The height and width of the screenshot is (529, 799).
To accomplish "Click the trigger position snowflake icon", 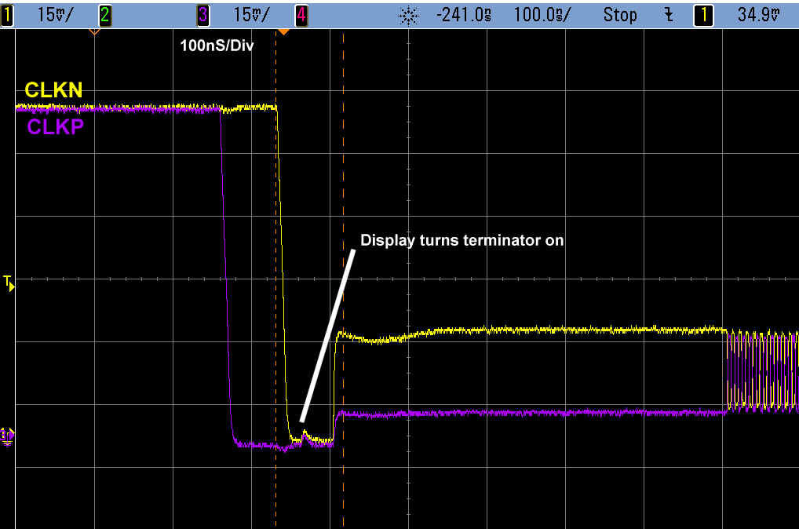I will 407,14.
